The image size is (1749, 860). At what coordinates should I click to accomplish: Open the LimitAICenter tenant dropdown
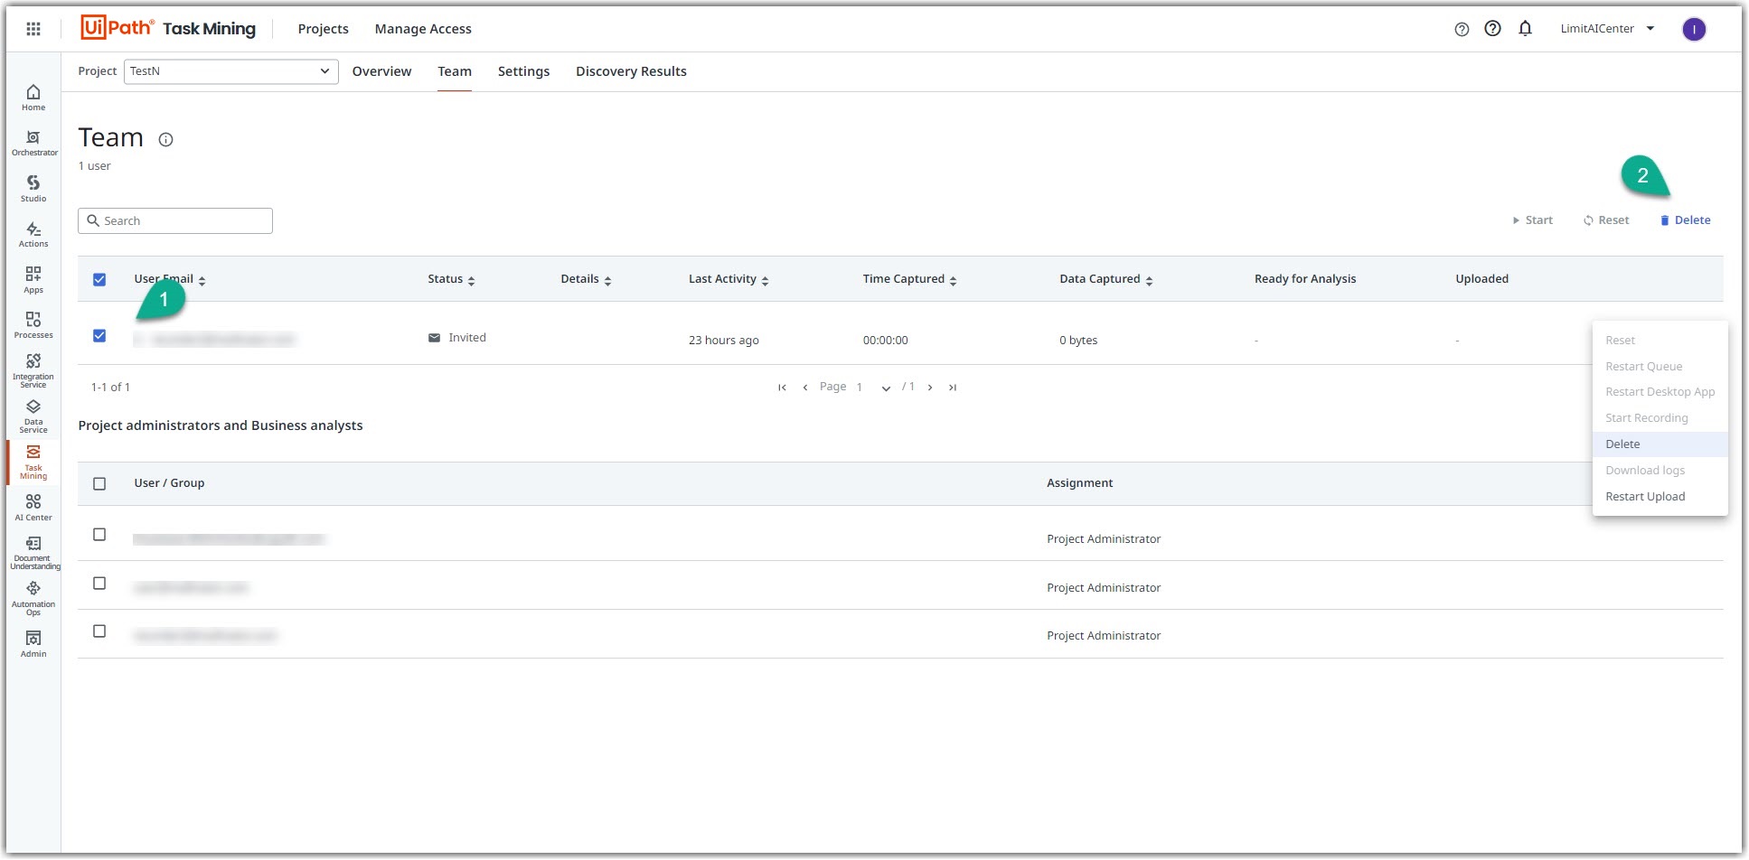(x=1607, y=29)
